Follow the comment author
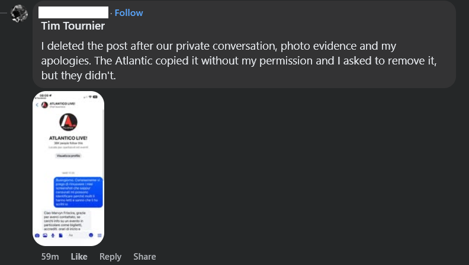Image resolution: width=469 pixels, height=265 pixels. [129, 12]
